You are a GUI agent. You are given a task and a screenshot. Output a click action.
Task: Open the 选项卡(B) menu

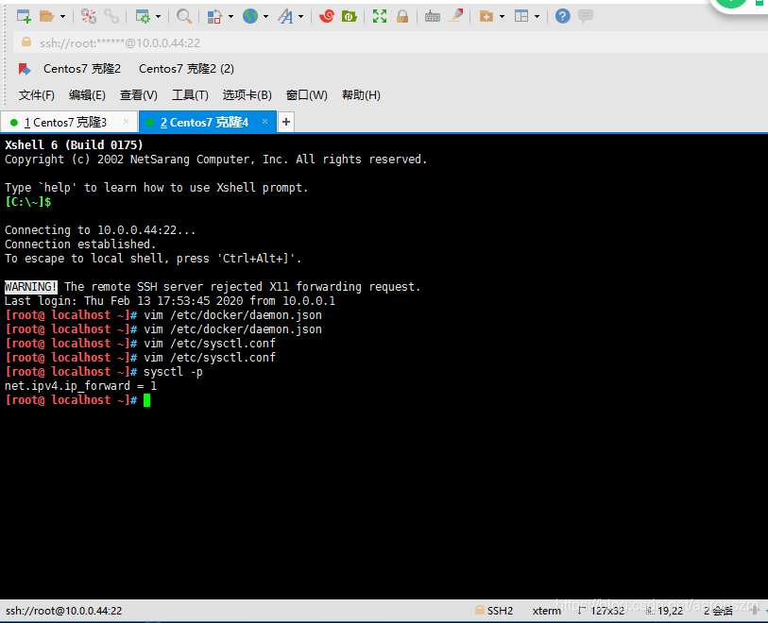click(x=247, y=95)
